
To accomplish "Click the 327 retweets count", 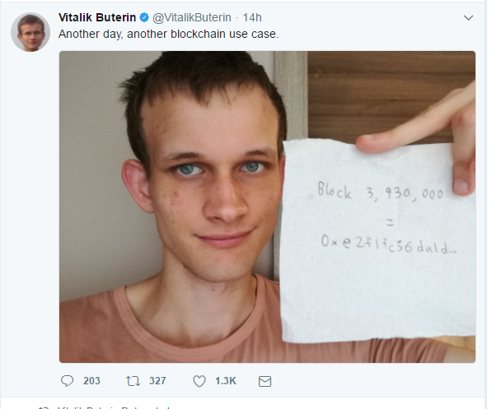I will click(157, 381).
